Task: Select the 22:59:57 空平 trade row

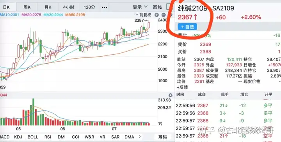Action: click(x=228, y=136)
